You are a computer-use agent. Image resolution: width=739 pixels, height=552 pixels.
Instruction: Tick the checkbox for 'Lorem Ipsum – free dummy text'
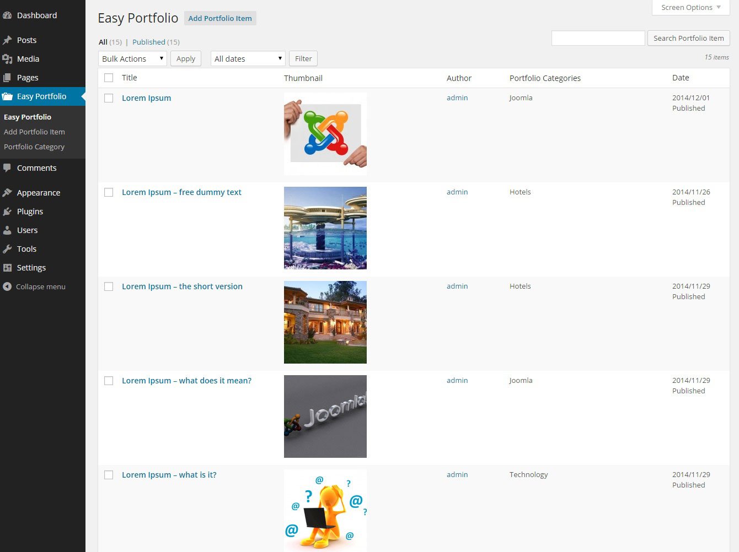pos(109,192)
